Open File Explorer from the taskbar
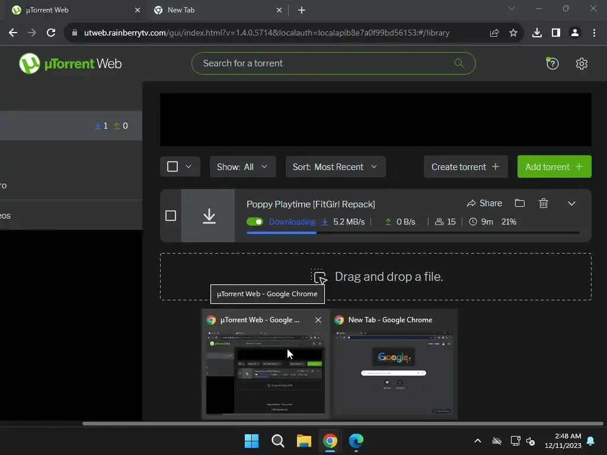Screen dimensions: 607x455 (x=304, y=441)
